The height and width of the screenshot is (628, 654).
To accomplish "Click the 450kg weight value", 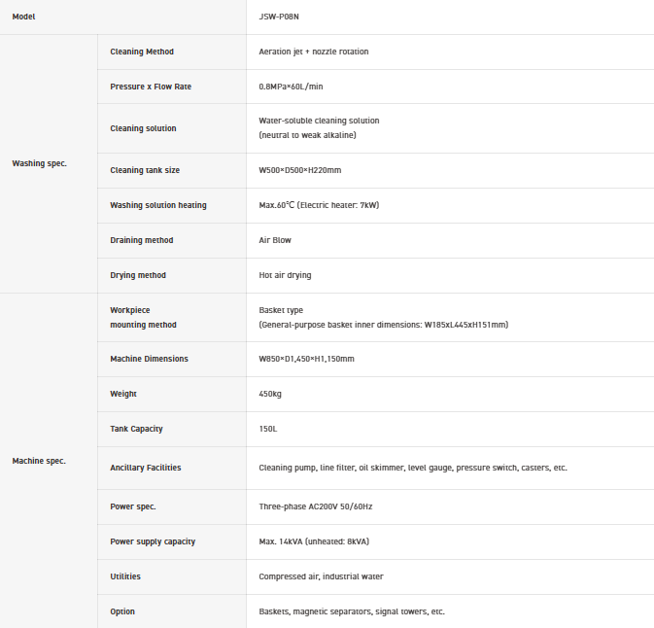I will coord(270,394).
